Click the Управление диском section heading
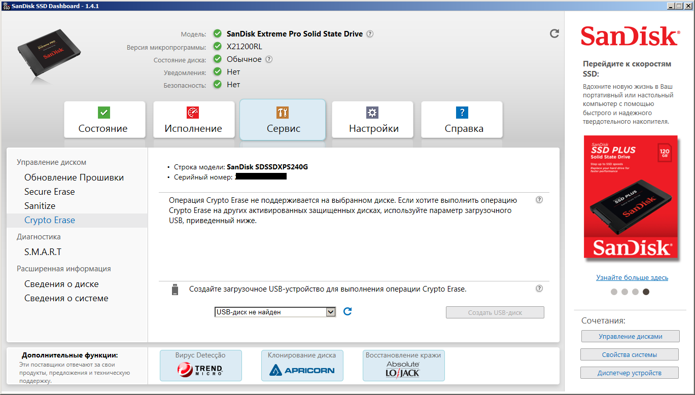695x395 pixels. coord(52,162)
